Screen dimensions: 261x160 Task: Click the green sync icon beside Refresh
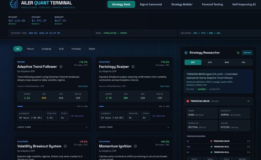click(x=238, y=52)
